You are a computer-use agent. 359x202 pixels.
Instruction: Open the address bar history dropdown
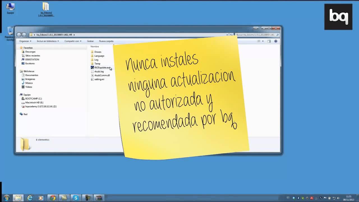[x=227, y=35]
